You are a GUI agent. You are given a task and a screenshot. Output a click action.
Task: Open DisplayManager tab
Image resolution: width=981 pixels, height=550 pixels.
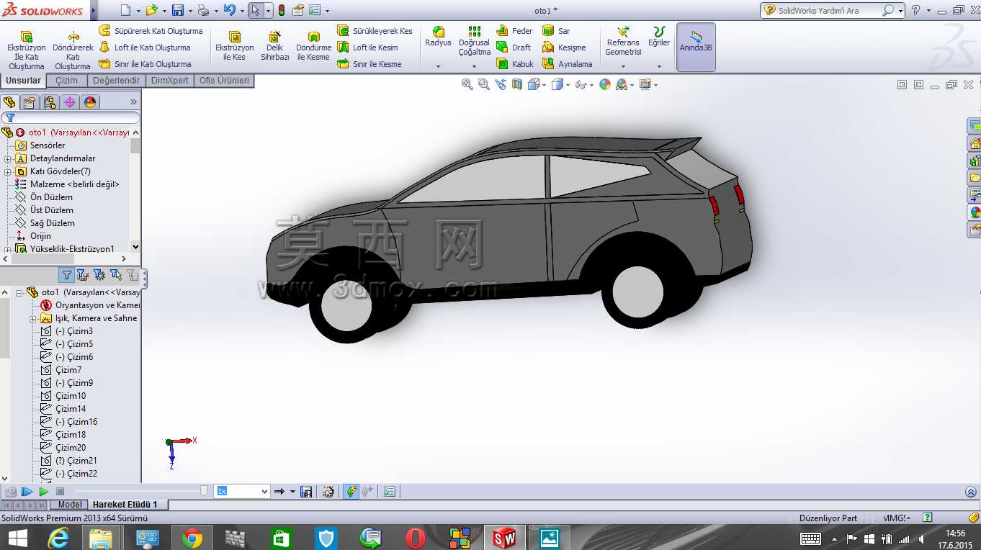tap(90, 102)
